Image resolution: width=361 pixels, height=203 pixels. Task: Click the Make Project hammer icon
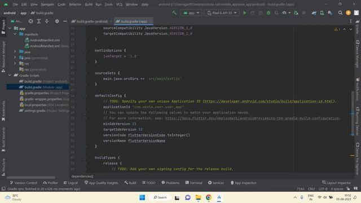[174, 13]
